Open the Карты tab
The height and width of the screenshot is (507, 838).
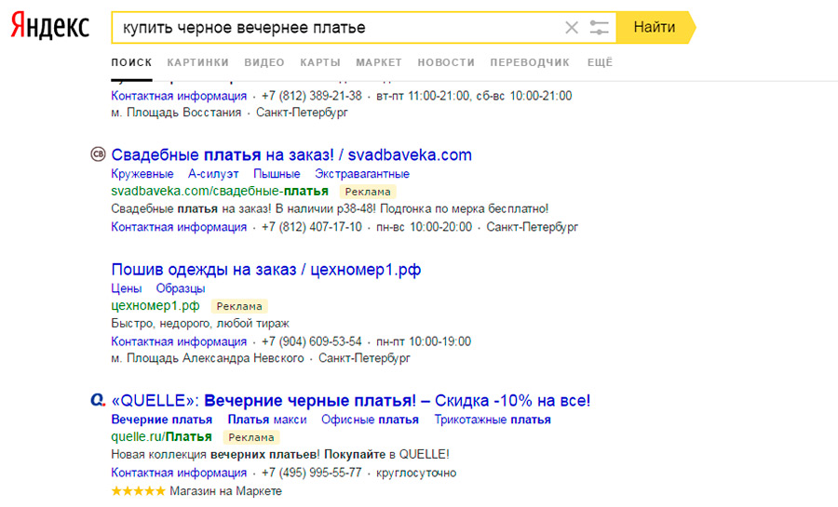click(320, 62)
